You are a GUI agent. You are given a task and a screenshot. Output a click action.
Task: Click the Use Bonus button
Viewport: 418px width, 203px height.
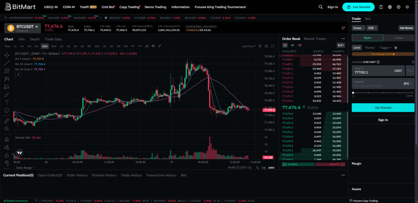(407, 28)
